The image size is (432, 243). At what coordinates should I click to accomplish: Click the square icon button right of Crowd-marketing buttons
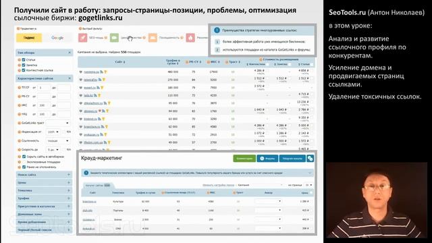click(x=310, y=159)
